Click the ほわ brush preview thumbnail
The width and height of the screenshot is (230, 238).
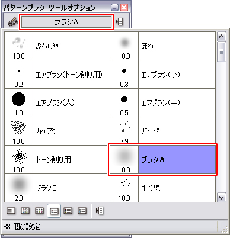(124, 43)
